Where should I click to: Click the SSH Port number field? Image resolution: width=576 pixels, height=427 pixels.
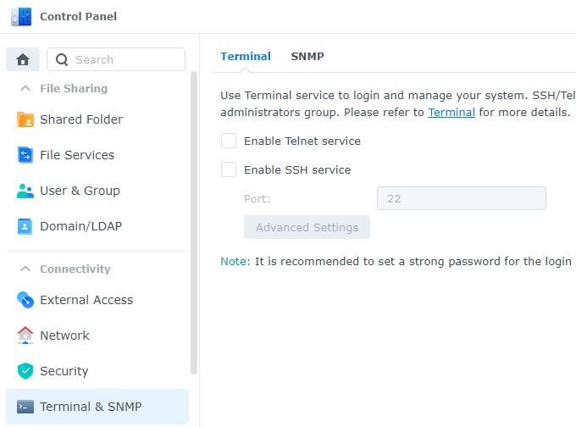[461, 198]
